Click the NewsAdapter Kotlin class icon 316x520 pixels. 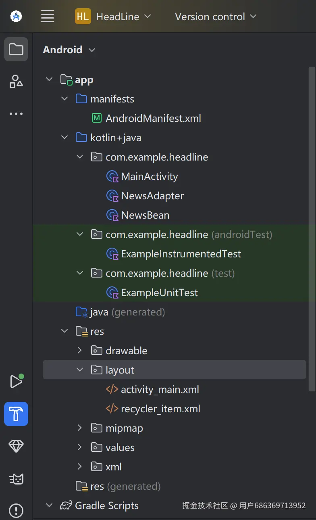(x=112, y=196)
